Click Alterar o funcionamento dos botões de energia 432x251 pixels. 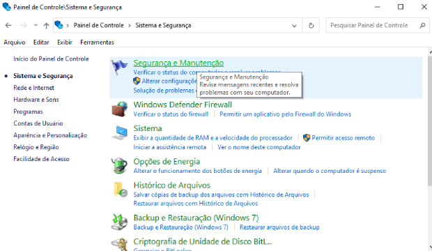click(198, 171)
